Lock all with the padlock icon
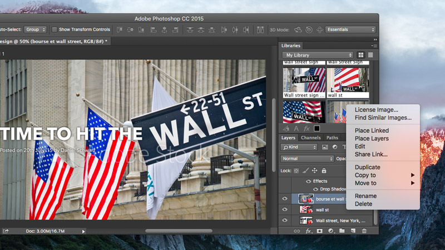 click(x=324, y=171)
